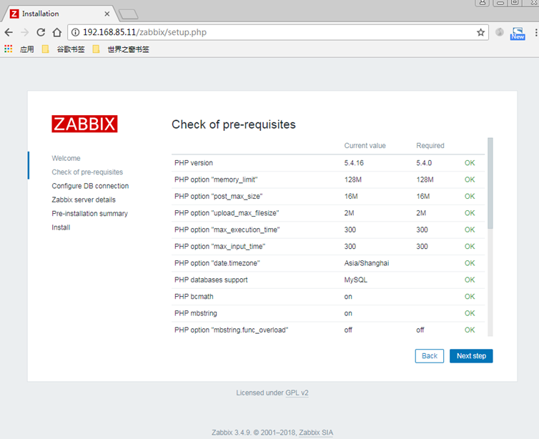Image resolution: width=539 pixels, height=439 pixels.
Task: Click the 'MySQL' value
Action: (x=356, y=280)
